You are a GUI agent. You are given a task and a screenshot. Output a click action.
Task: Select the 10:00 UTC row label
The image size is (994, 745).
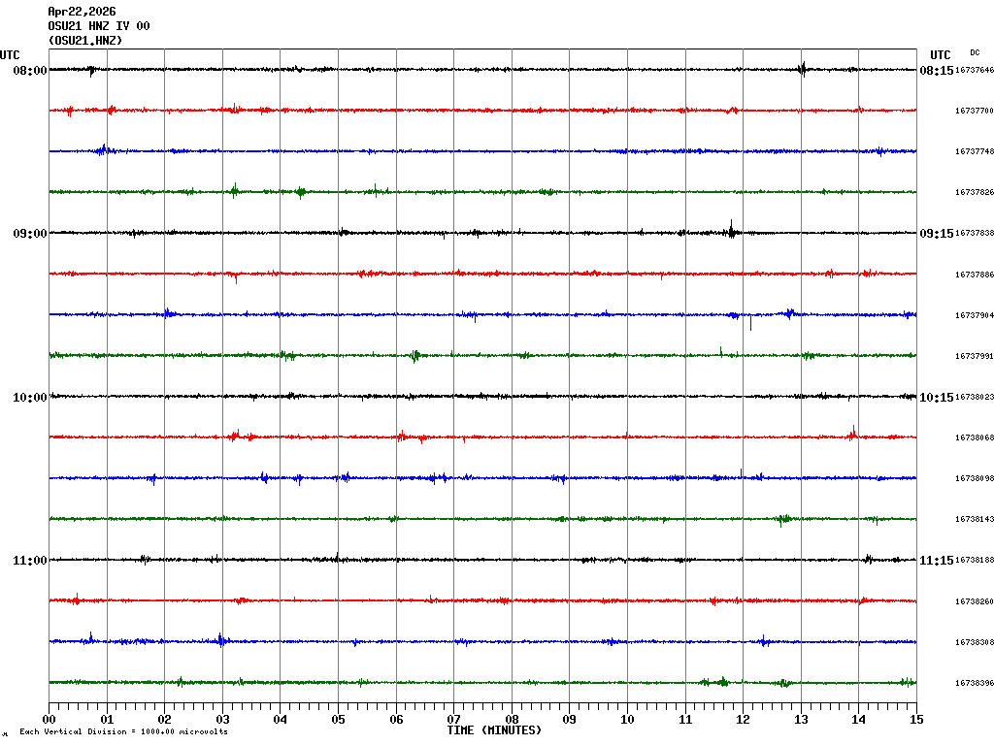pos(30,398)
